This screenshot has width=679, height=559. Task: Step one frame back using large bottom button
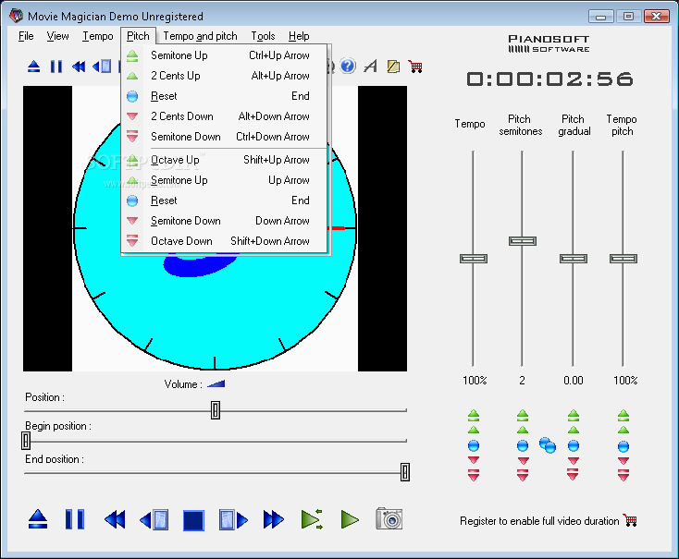pos(154,520)
